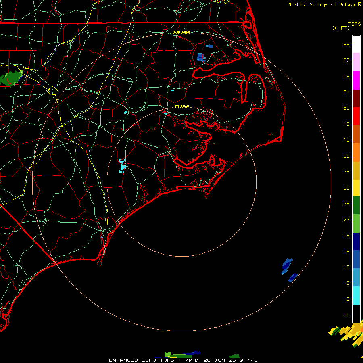Select the navy blue legend swatch
The height and width of the screenshot is (363, 363).
[x=356, y=242]
